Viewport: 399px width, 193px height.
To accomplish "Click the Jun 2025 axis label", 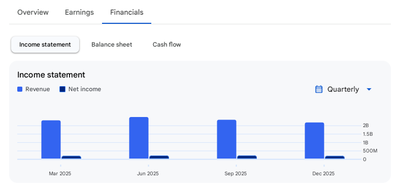I will pos(148,174).
